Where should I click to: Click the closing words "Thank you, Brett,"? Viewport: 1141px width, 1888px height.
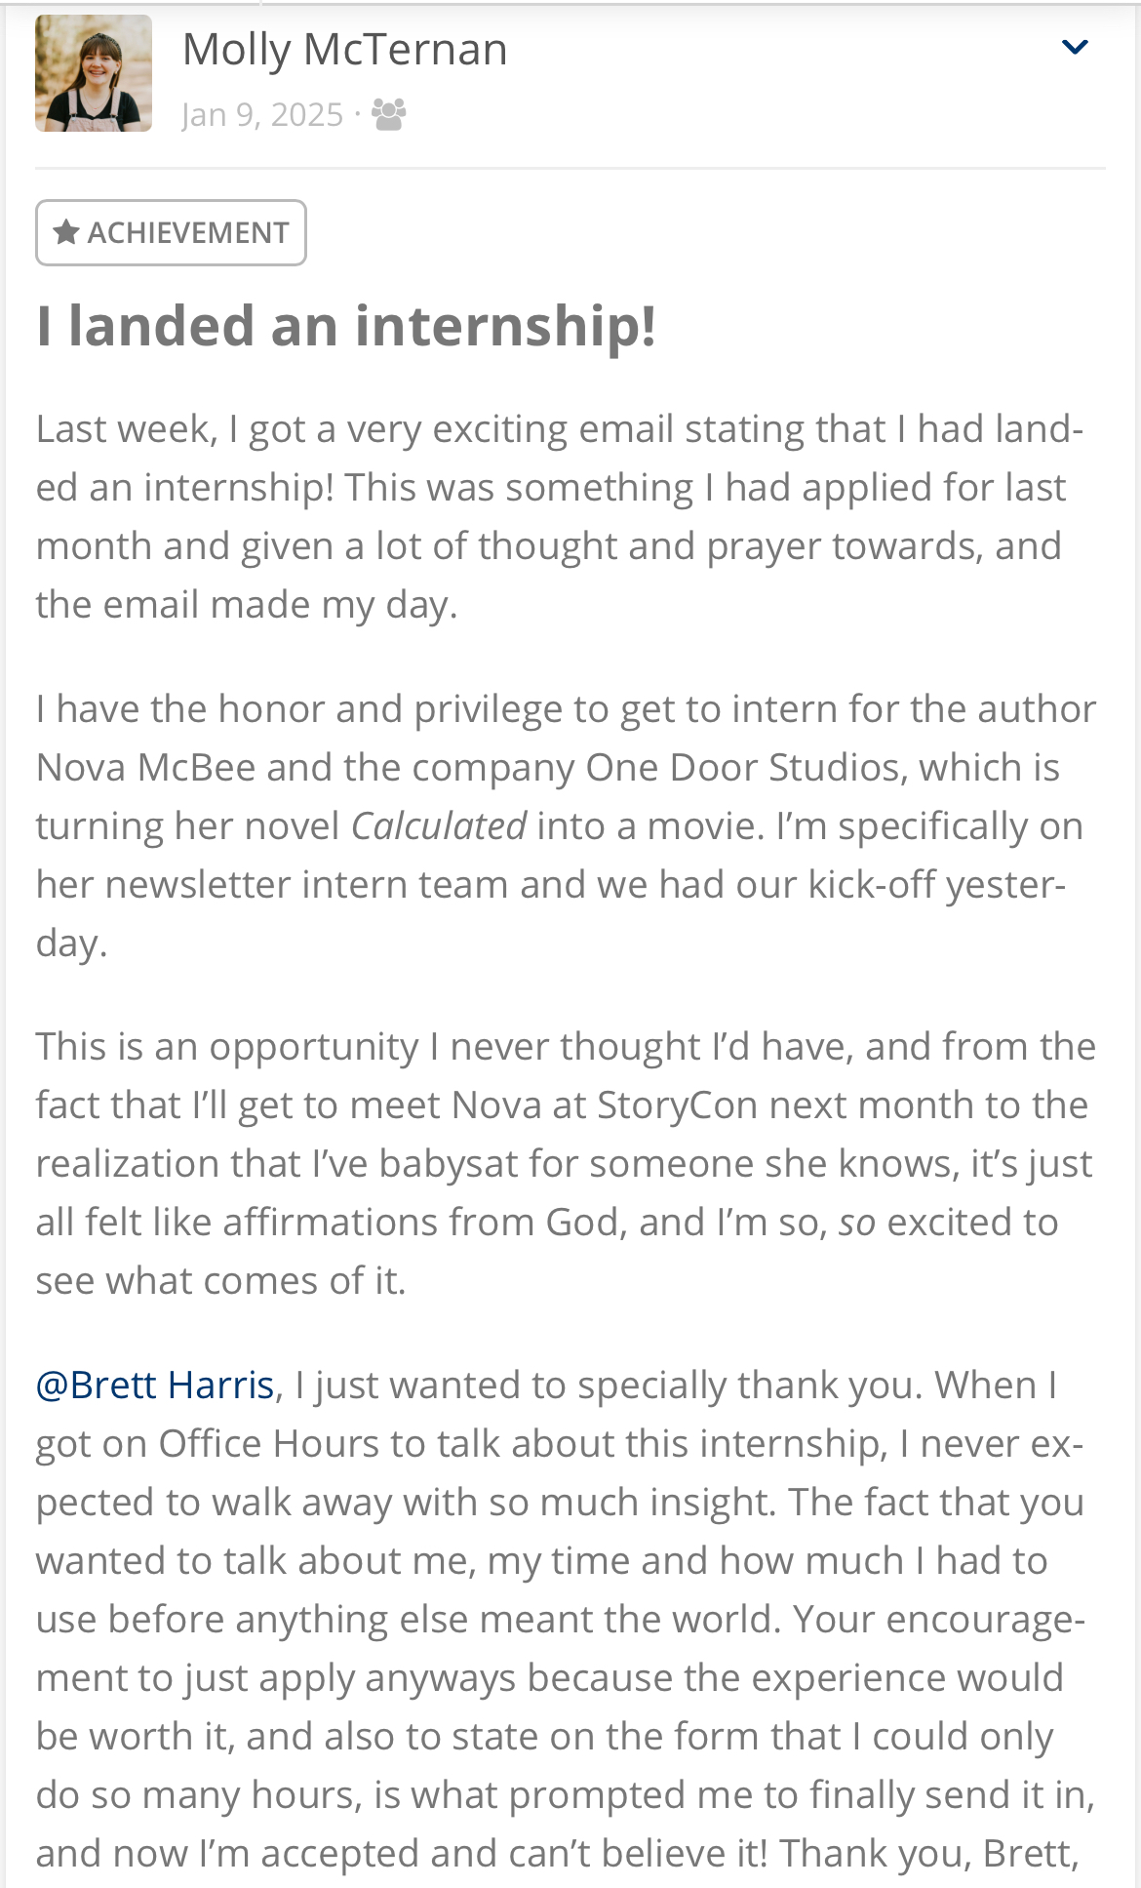click(929, 1853)
